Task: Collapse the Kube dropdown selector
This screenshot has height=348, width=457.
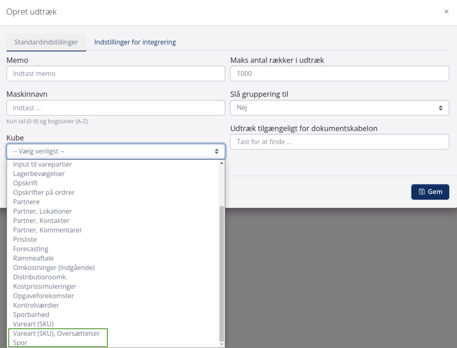Action: [116, 151]
